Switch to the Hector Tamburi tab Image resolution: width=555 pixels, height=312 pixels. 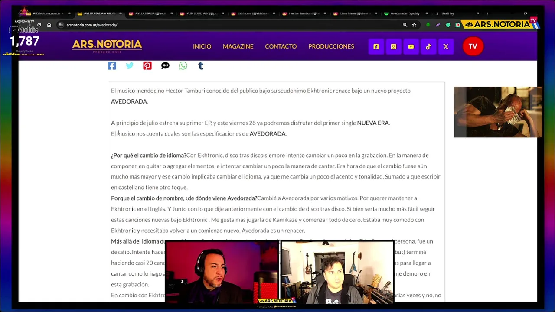304,13
